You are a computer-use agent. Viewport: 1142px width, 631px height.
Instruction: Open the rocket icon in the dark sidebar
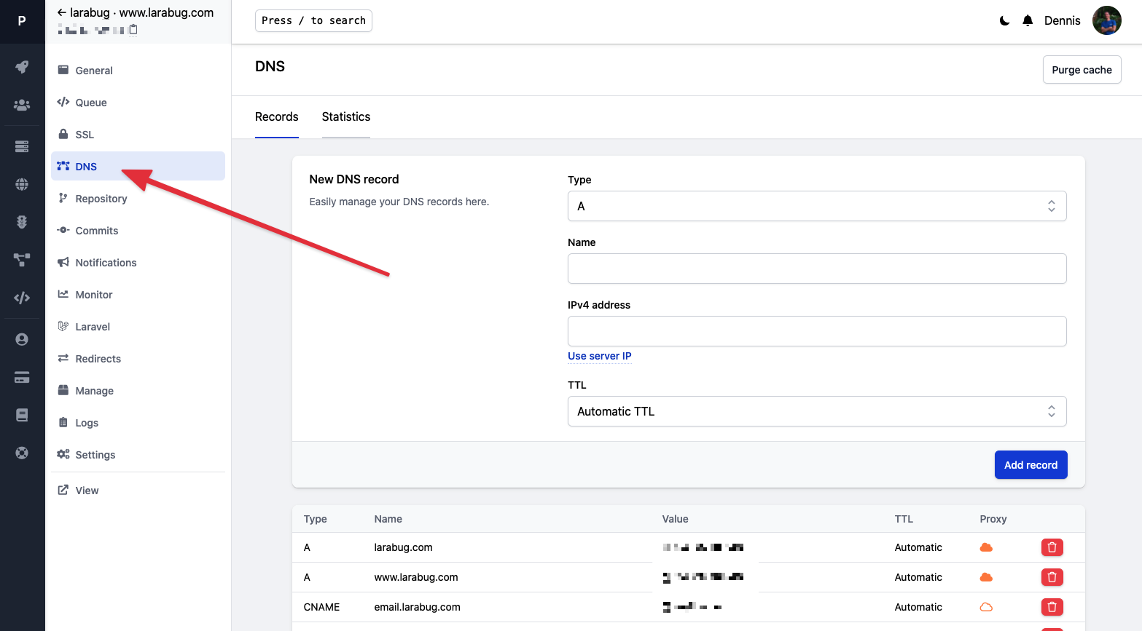click(22, 67)
